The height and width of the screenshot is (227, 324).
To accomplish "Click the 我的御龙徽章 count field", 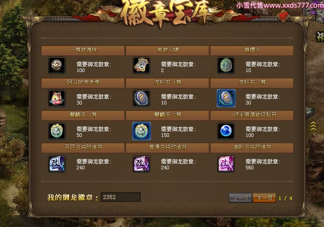I will [121, 197].
